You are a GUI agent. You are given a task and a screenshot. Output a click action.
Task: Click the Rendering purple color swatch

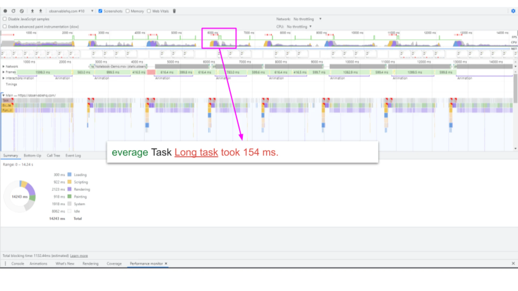(x=69, y=189)
